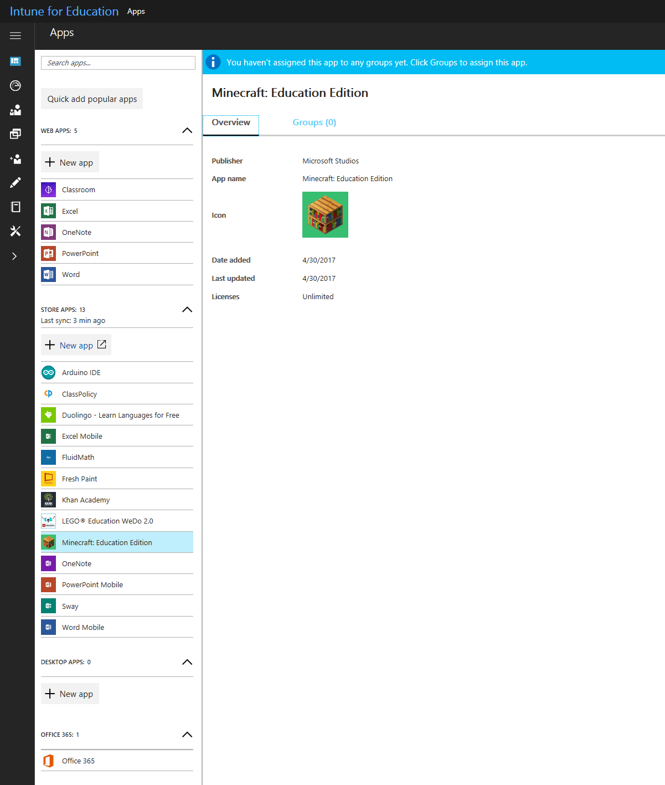
Task: Click the LEGO Education WeDo icon
Action: 49,521
